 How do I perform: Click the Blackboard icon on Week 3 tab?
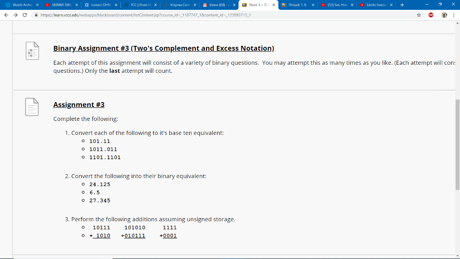pyautogui.click(x=245, y=5)
